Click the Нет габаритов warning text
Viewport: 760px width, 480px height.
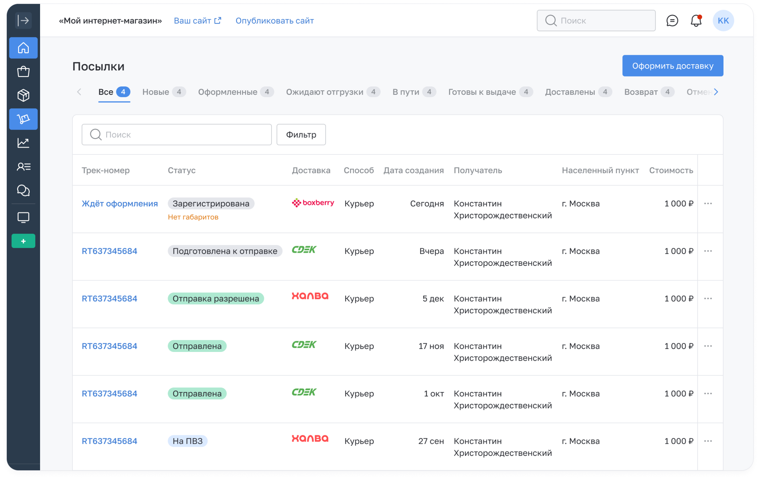point(193,217)
